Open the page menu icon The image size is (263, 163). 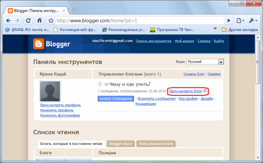coord(240,21)
